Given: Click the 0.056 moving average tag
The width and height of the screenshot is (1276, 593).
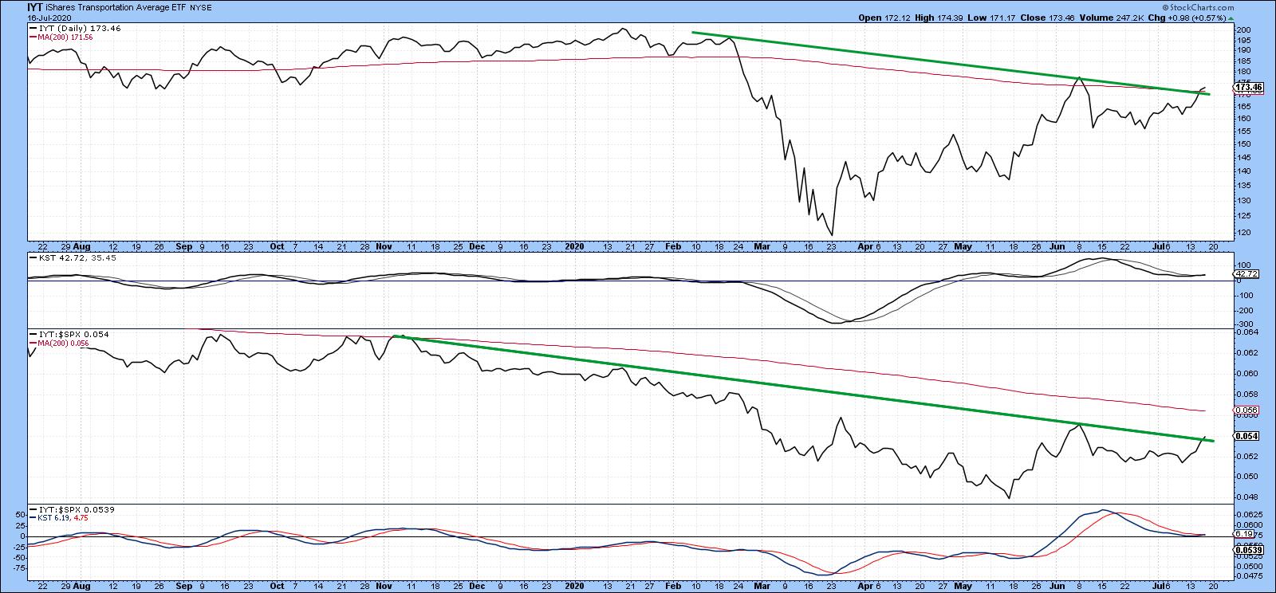Looking at the screenshot, I should pyautogui.click(x=1246, y=411).
